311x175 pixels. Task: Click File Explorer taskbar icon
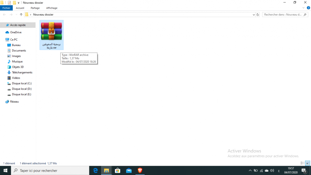pyautogui.click(x=106, y=170)
